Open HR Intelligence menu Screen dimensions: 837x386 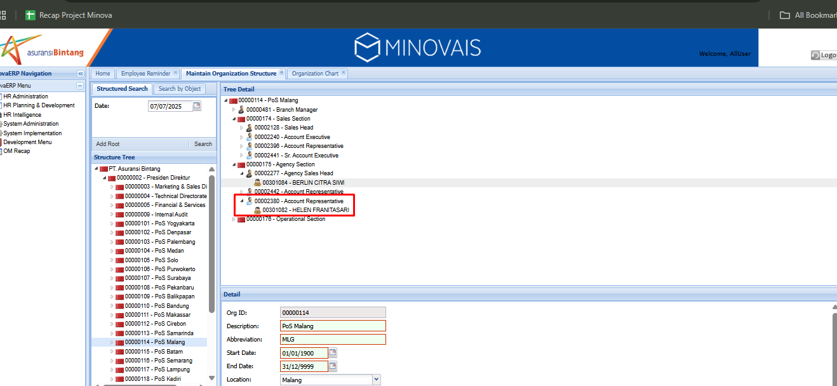coord(22,115)
